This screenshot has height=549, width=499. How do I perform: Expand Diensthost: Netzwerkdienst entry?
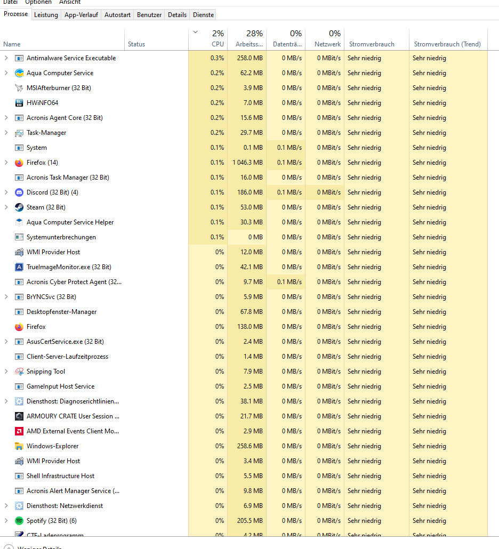coord(6,506)
